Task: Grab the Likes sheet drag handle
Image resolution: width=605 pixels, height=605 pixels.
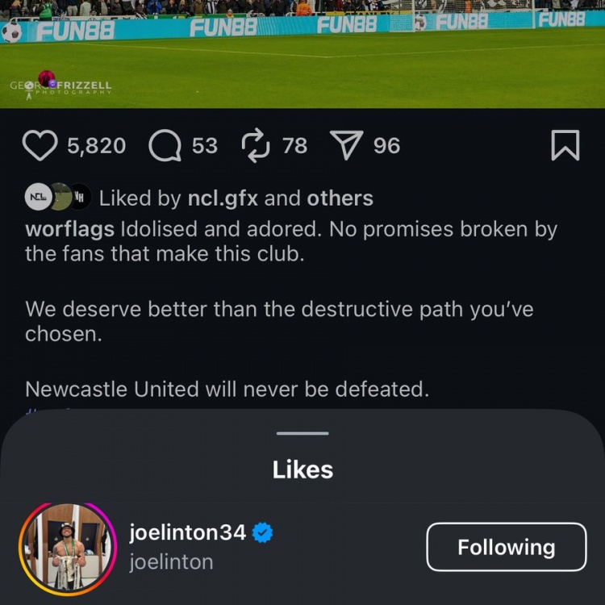Action: coord(302,434)
